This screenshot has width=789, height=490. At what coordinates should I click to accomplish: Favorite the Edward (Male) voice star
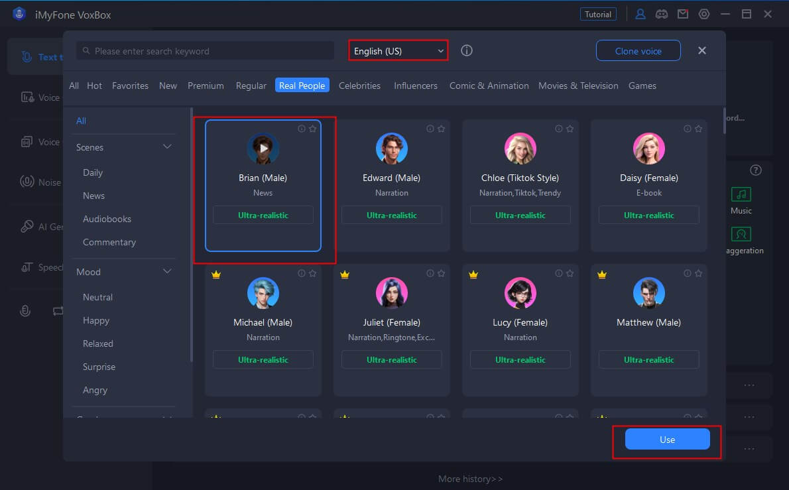(x=442, y=129)
